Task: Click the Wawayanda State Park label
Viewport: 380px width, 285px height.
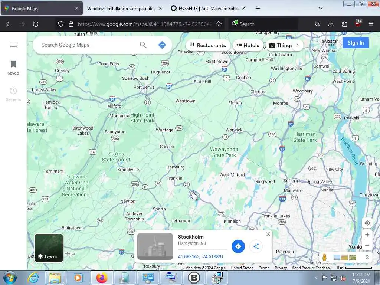Action: [x=224, y=152]
